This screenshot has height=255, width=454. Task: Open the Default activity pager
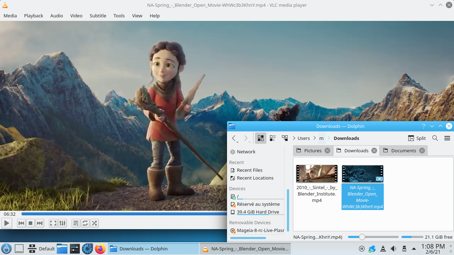(42, 249)
